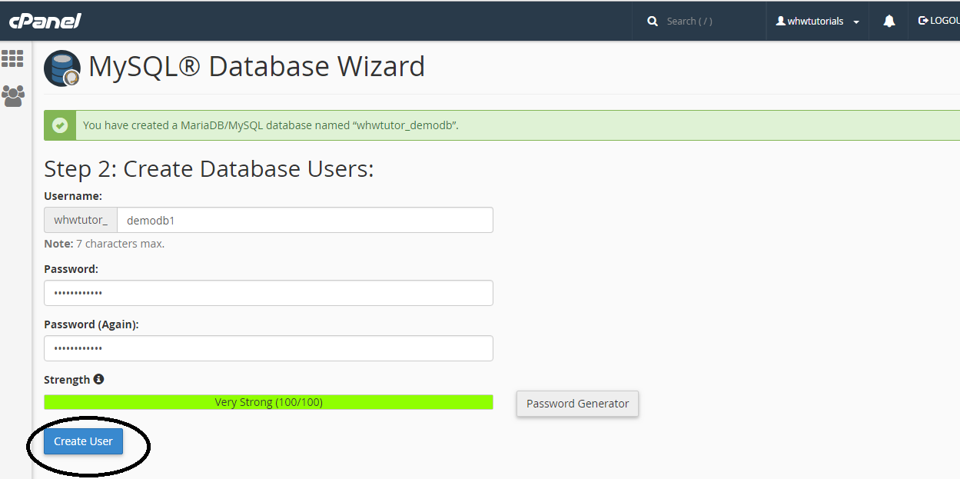The width and height of the screenshot is (960, 479).
Task: Click the Password (Again) field
Action: coord(268,348)
